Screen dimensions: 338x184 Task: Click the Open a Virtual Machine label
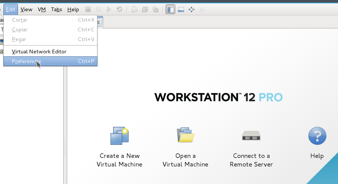point(185,160)
